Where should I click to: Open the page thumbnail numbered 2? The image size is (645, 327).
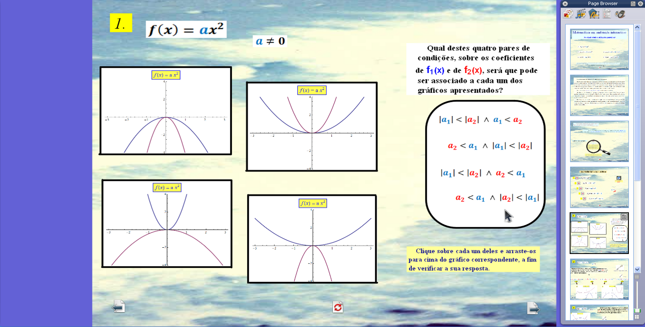pos(599,279)
